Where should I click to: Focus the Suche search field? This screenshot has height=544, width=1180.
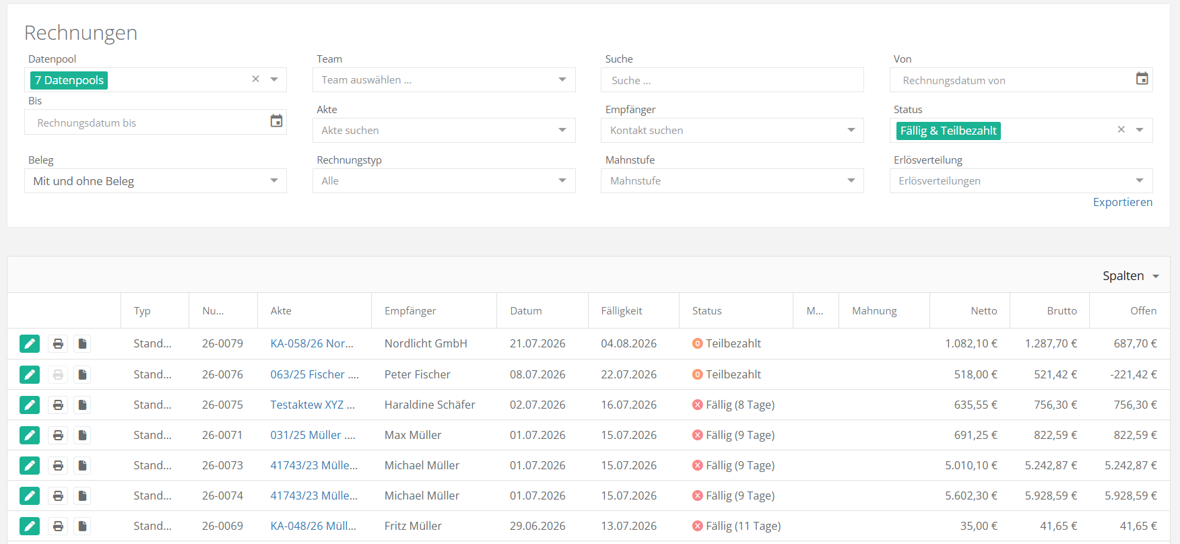pyautogui.click(x=732, y=80)
